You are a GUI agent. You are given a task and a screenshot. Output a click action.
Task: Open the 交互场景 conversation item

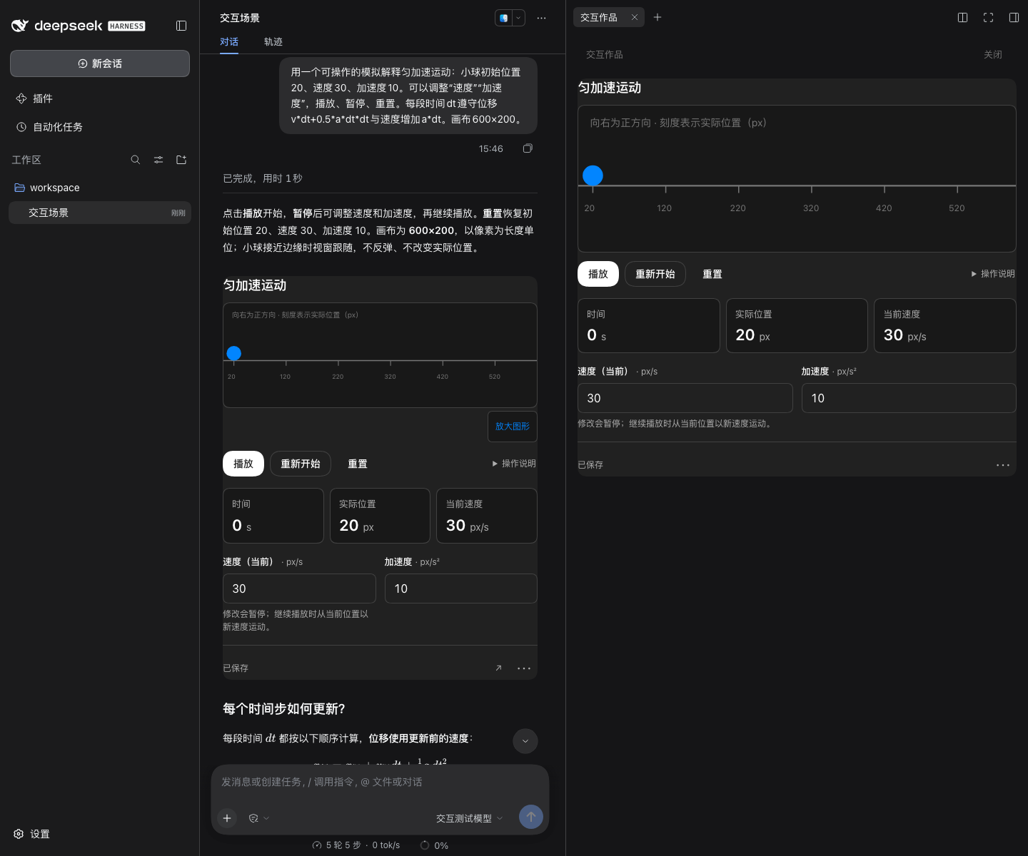click(x=100, y=213)
